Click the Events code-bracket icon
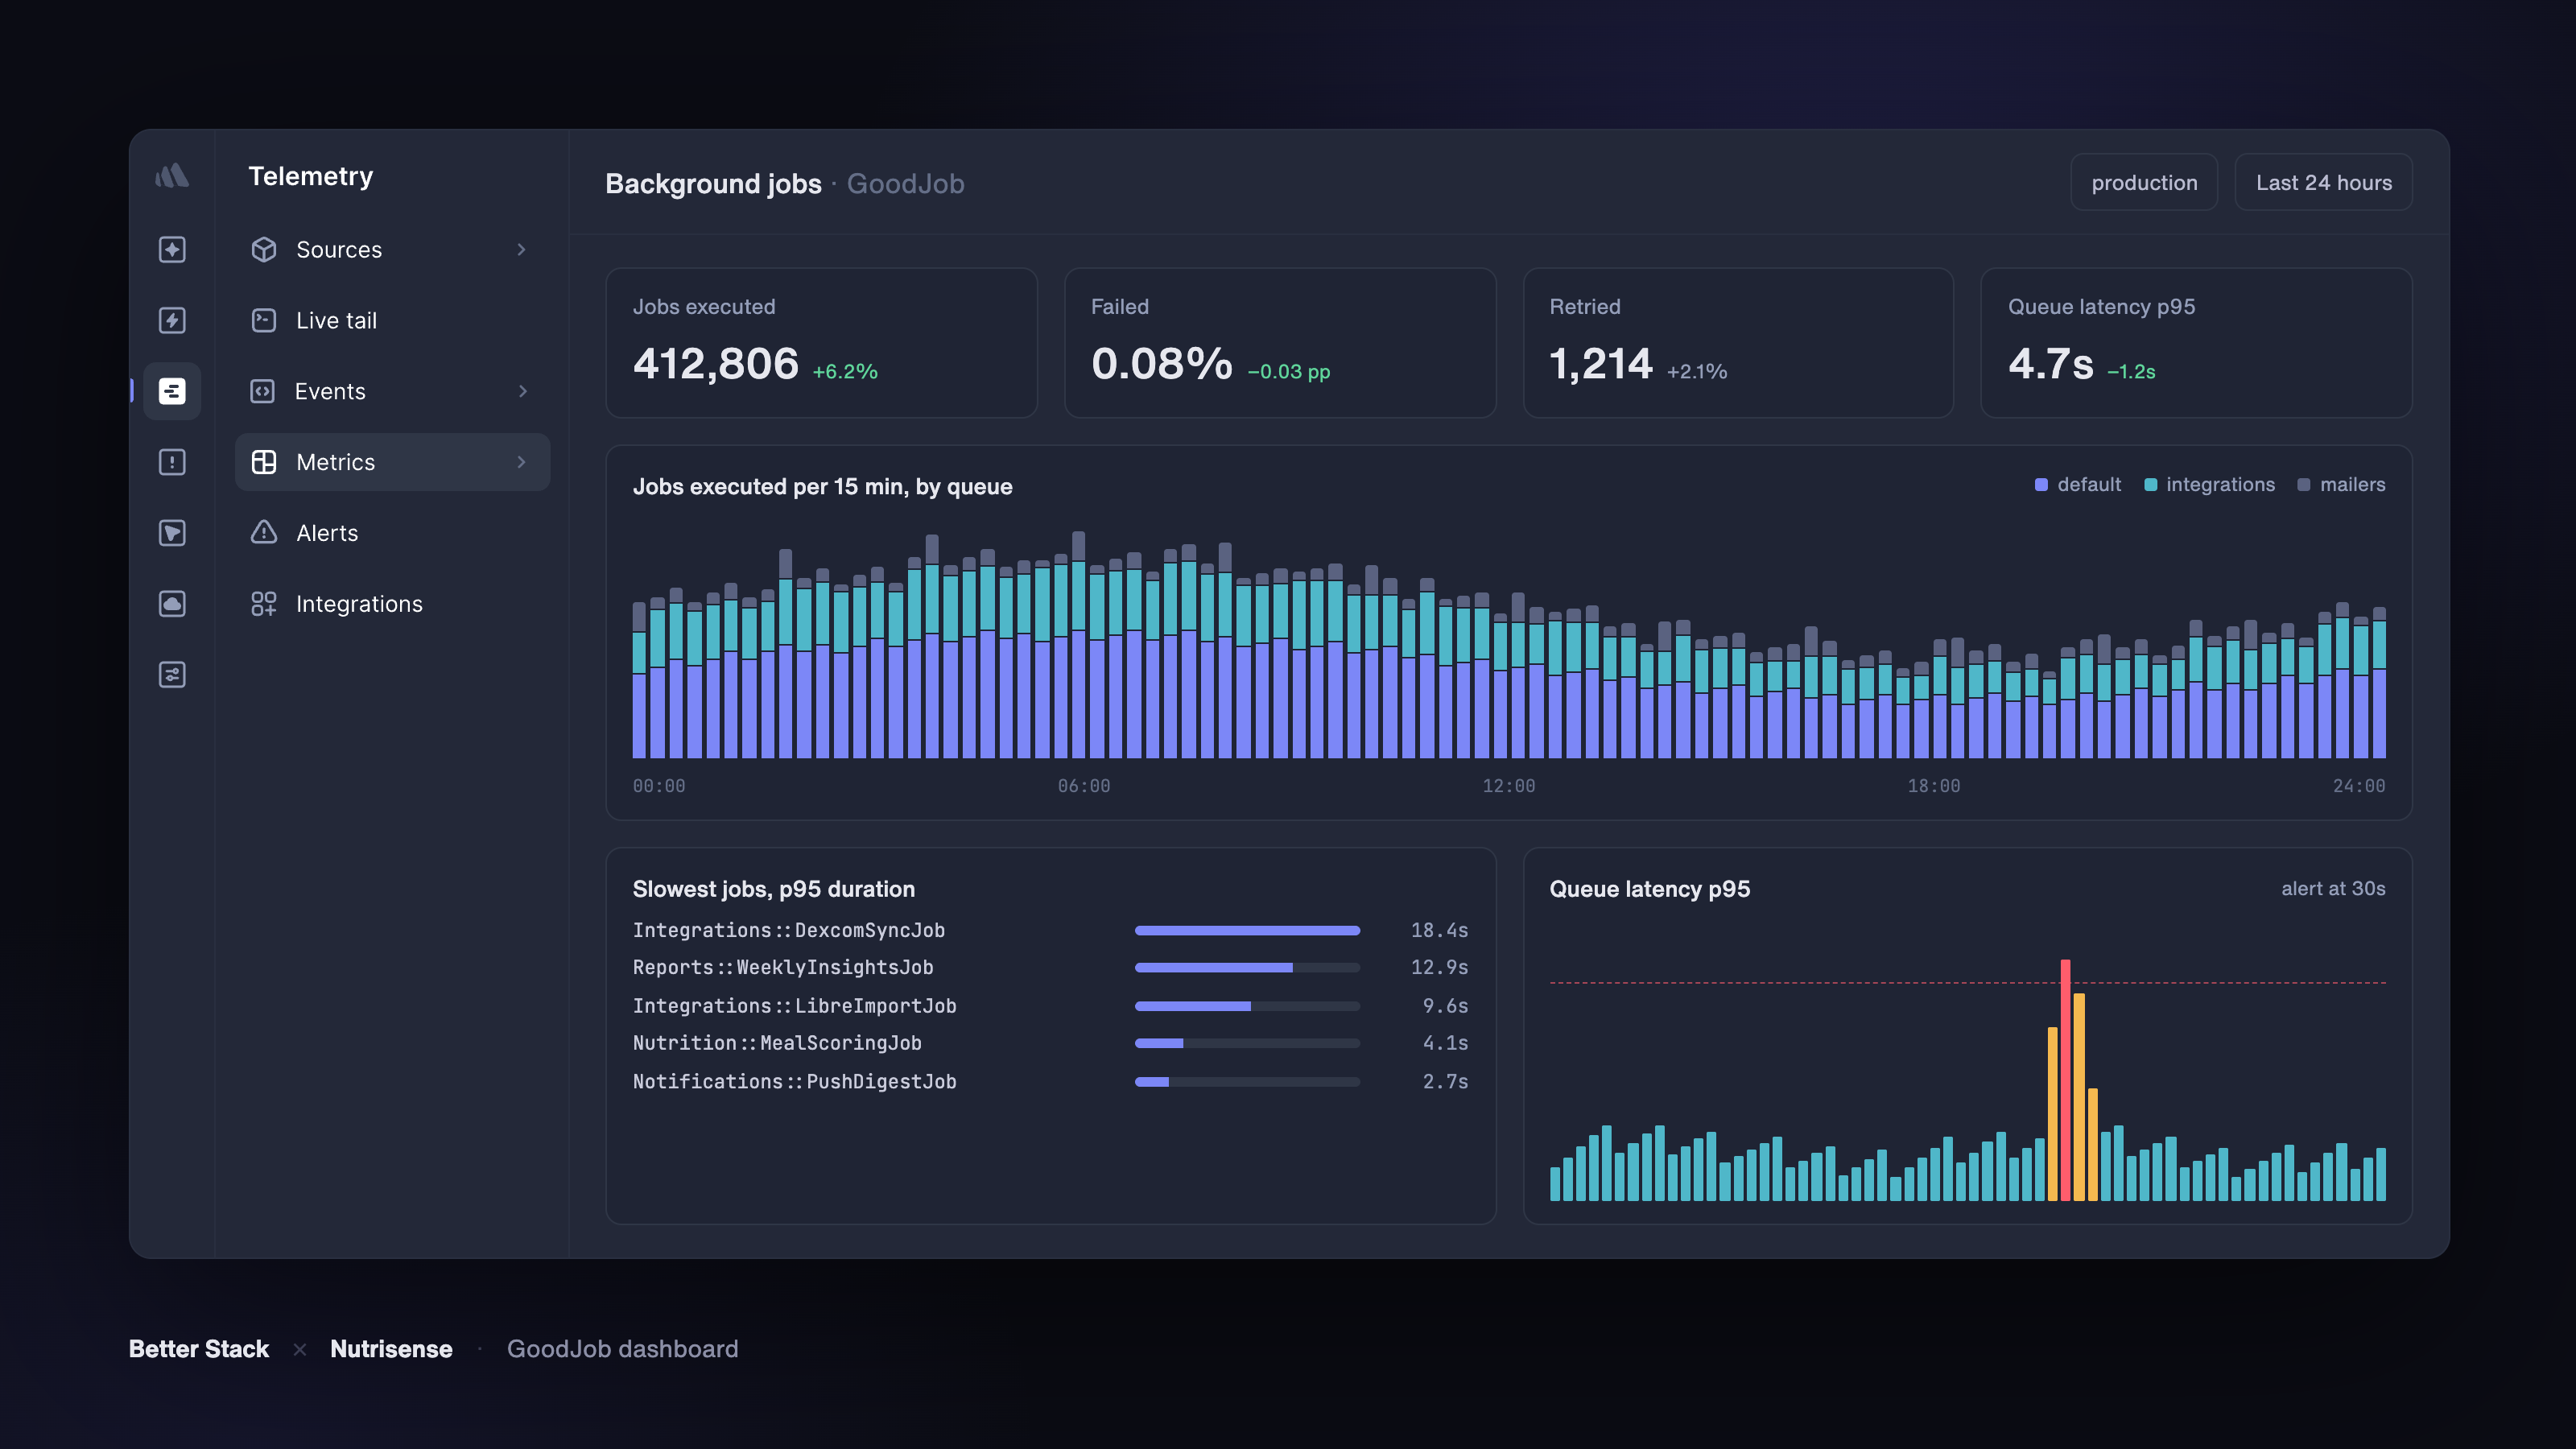 coord(263,391)
